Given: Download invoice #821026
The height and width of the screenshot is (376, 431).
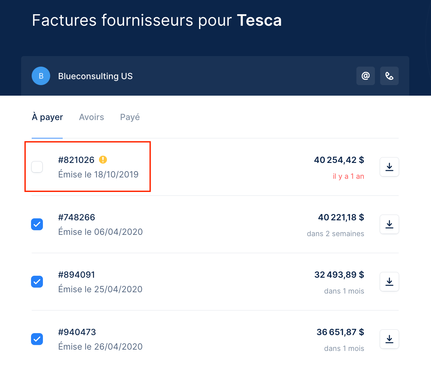Looking at the screenshot, I should [x=389, y=167].
